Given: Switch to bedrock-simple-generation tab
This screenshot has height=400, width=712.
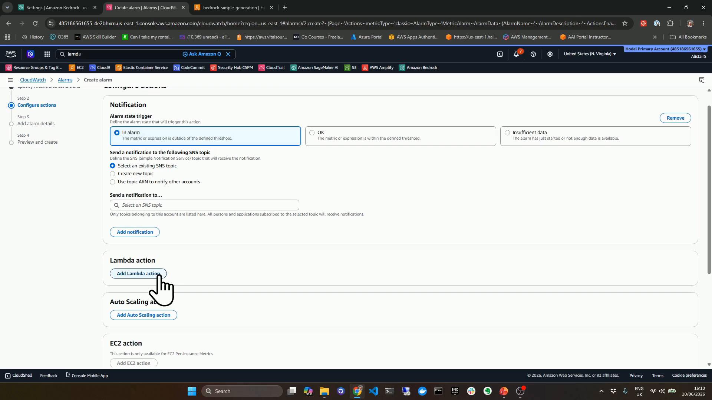Looking at the screenshot, I should (234, 7).
